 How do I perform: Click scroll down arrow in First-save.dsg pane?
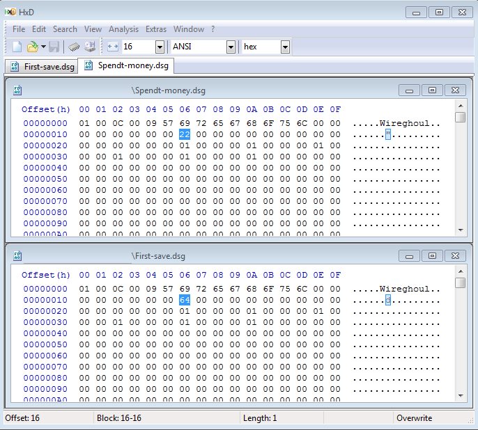click(461, 396)
